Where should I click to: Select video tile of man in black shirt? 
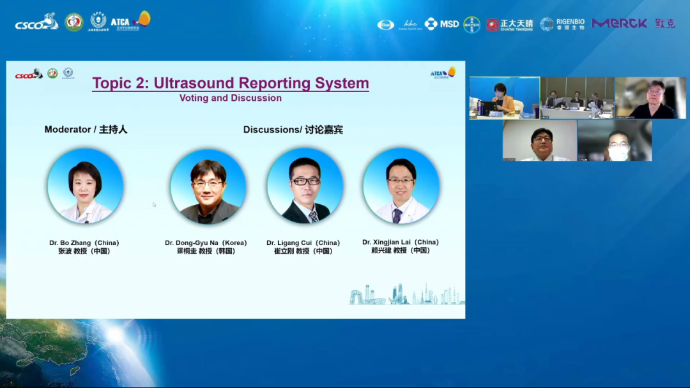coord(650,98)
